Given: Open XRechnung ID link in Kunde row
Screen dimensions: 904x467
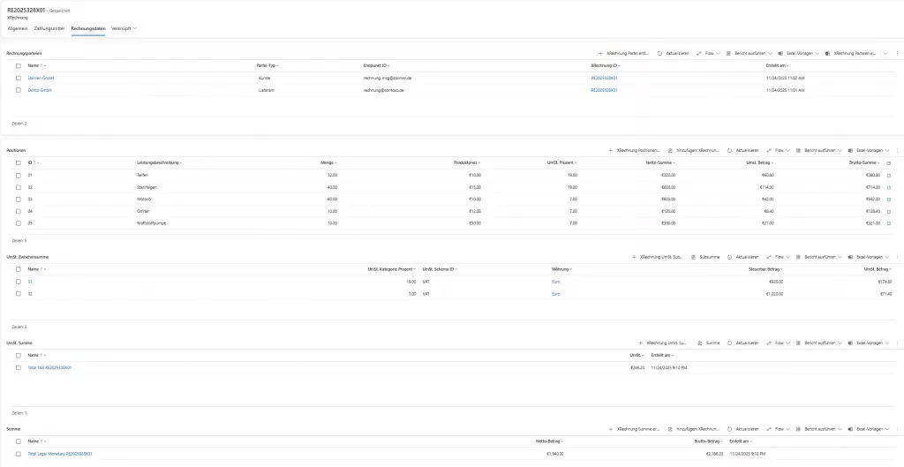Looking at the screenshot, I should click(x=604, y=78).
